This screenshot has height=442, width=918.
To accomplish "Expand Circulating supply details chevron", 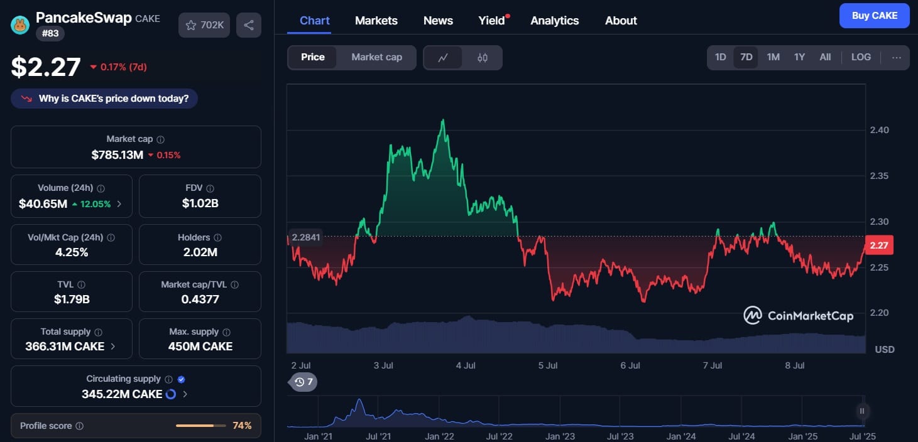I will (x=185, y=394).
